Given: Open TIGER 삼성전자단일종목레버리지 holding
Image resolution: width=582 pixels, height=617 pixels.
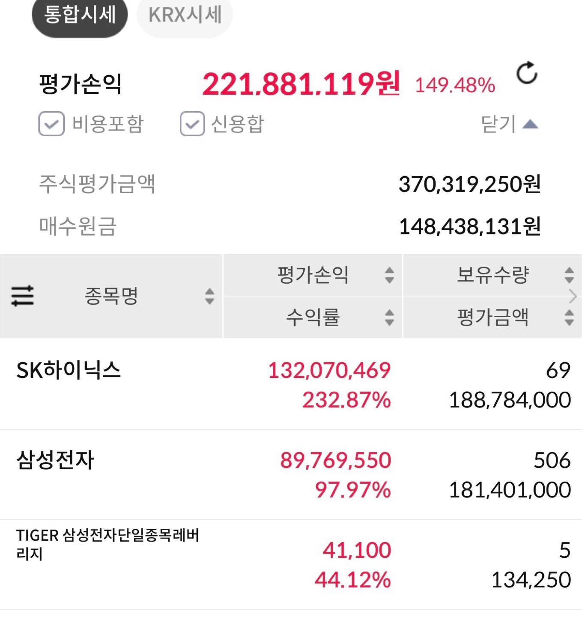Looking at the screenshot, I should [x=291, y=565].
